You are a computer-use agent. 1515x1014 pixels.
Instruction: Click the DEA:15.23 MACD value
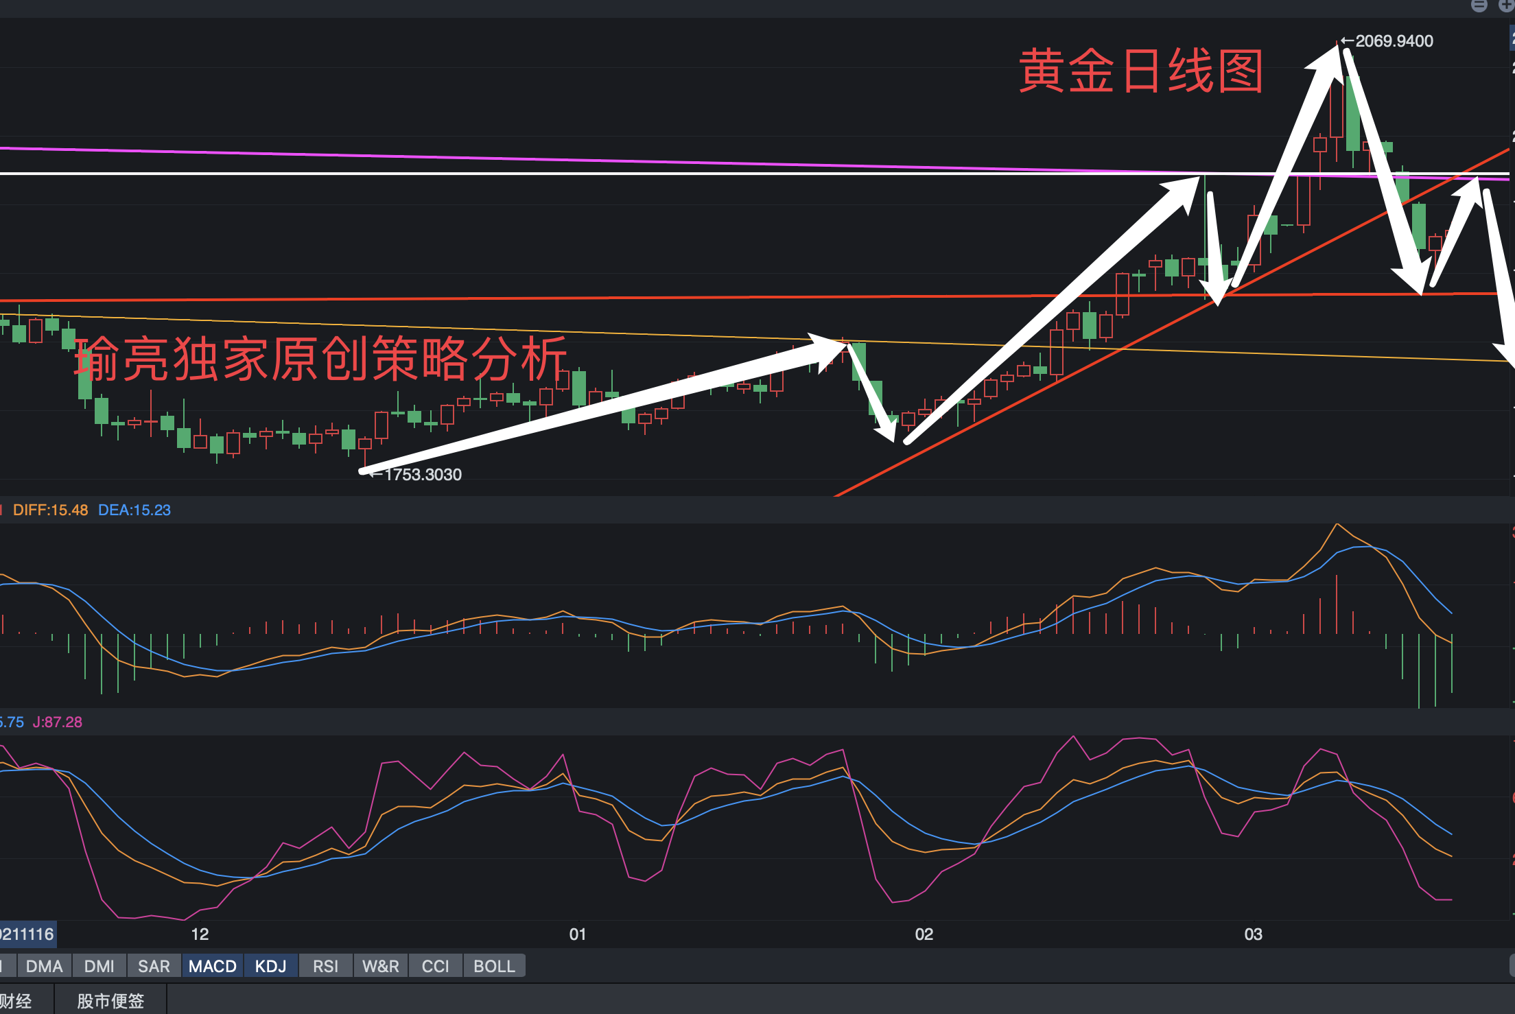click(134, 510)
